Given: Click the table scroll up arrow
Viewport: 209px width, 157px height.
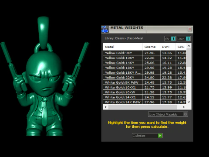Looking at the screenshot, I should [189, 46].
